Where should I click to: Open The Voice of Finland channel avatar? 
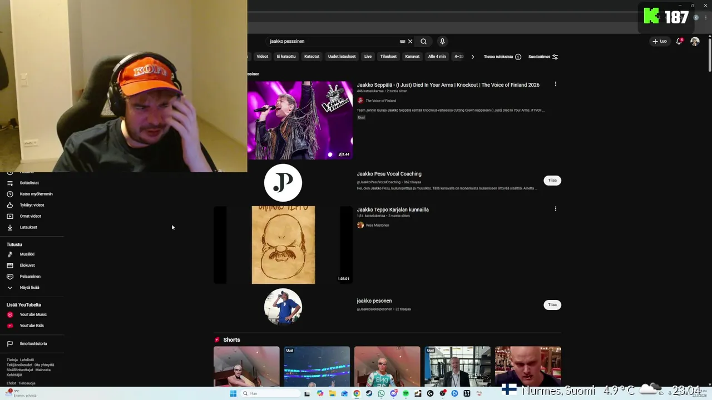pyautogui.click(x=360, y=101)
